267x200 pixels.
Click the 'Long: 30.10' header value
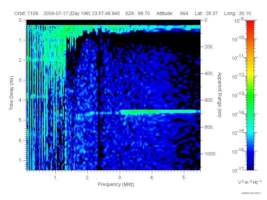pyautogui.click(x=238, y=13)
